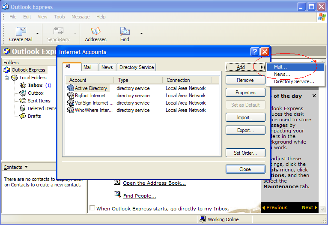Image resolution: width=328 pixels, height=225 pixels.
Task: Open the Find People... link
Action: (140, 196)
